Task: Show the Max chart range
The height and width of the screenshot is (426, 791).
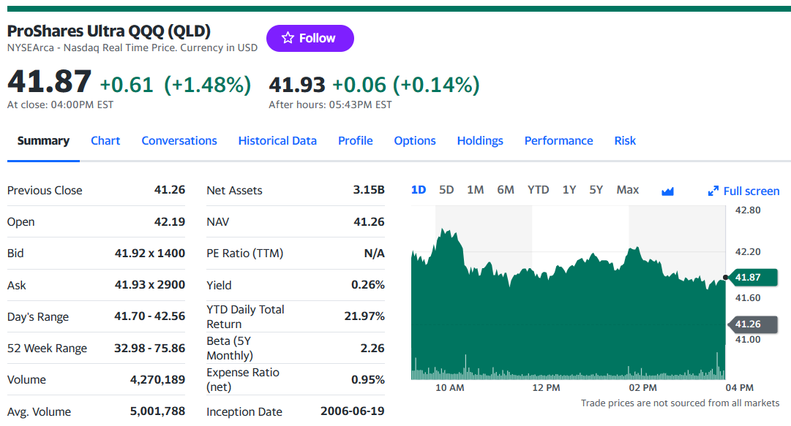Action: pos(628,190)
